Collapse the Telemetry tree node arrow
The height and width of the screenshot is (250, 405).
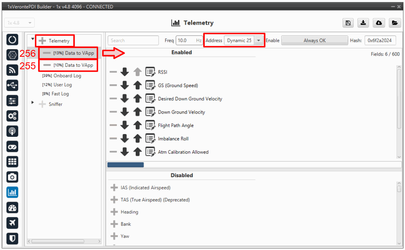click(x=33, y=39)
